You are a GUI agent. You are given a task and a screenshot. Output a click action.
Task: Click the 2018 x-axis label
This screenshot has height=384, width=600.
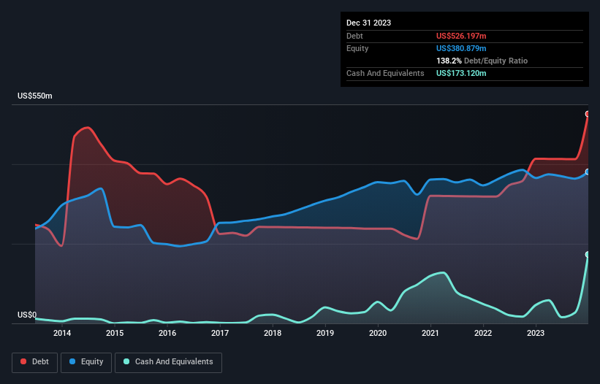pos(273,333)
